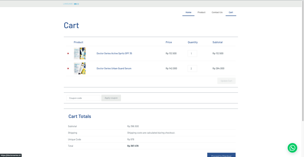
Task: Click the Total row label
Action: coord(71,146)
